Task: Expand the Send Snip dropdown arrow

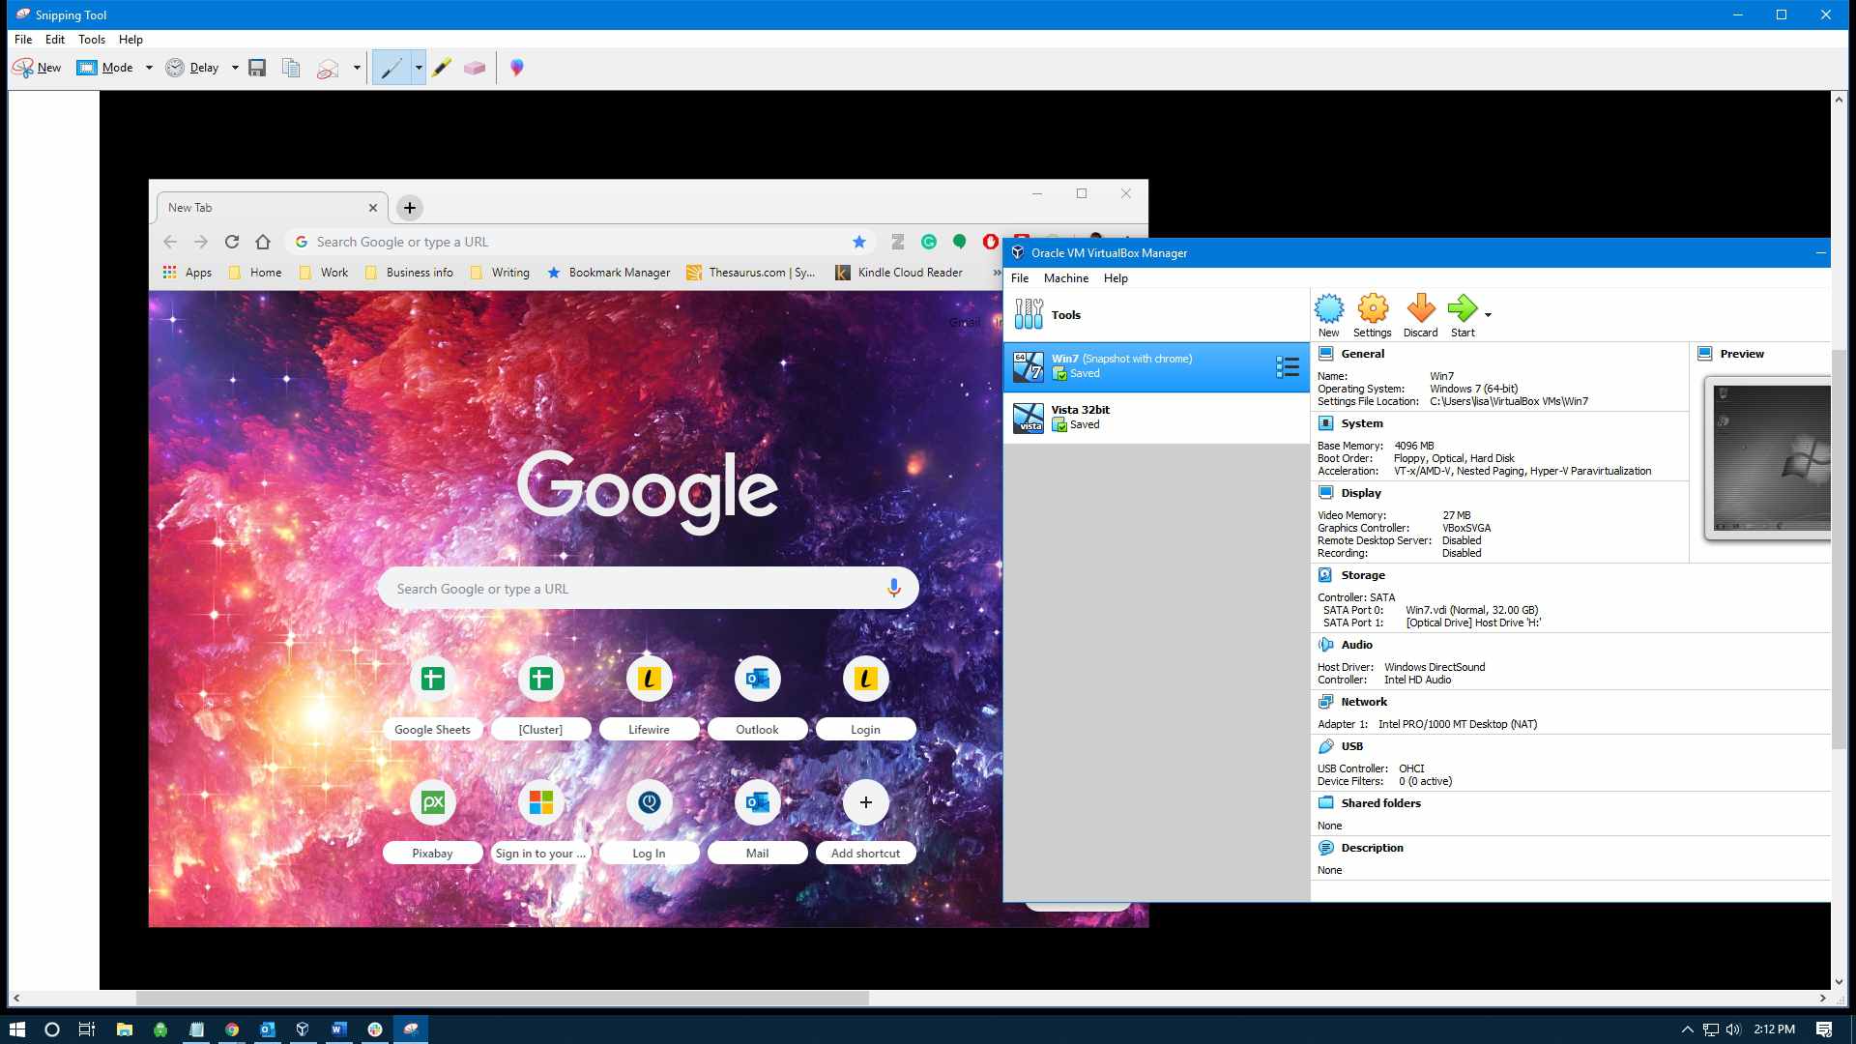Action: pyautogui.click(x=357, y=68)
